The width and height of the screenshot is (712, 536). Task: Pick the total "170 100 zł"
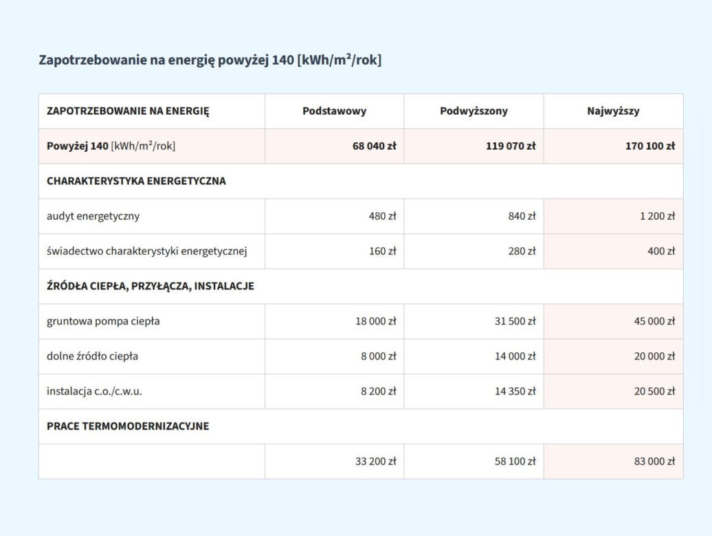click(x=650, y=146)
